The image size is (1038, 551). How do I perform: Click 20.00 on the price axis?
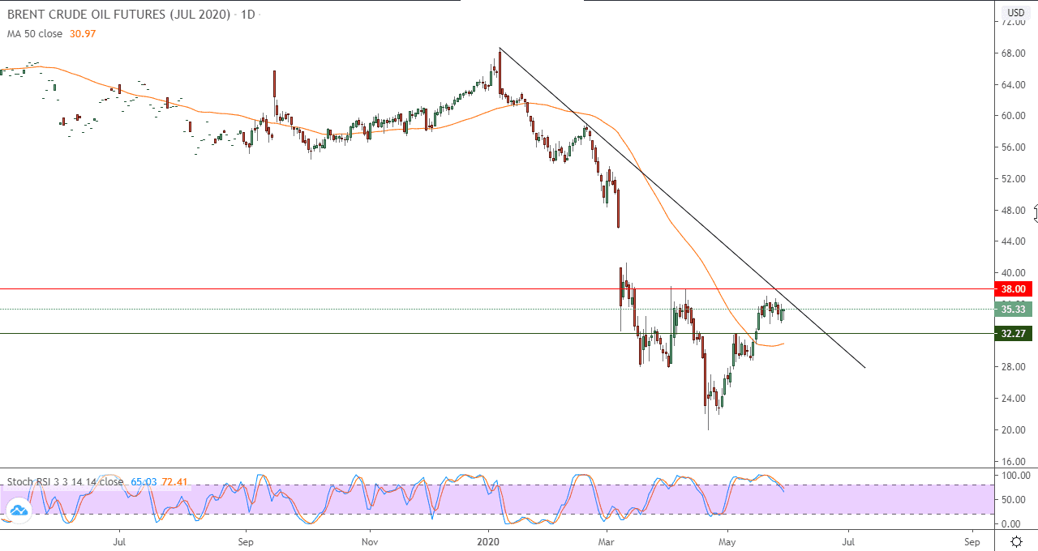[1014, 430]
